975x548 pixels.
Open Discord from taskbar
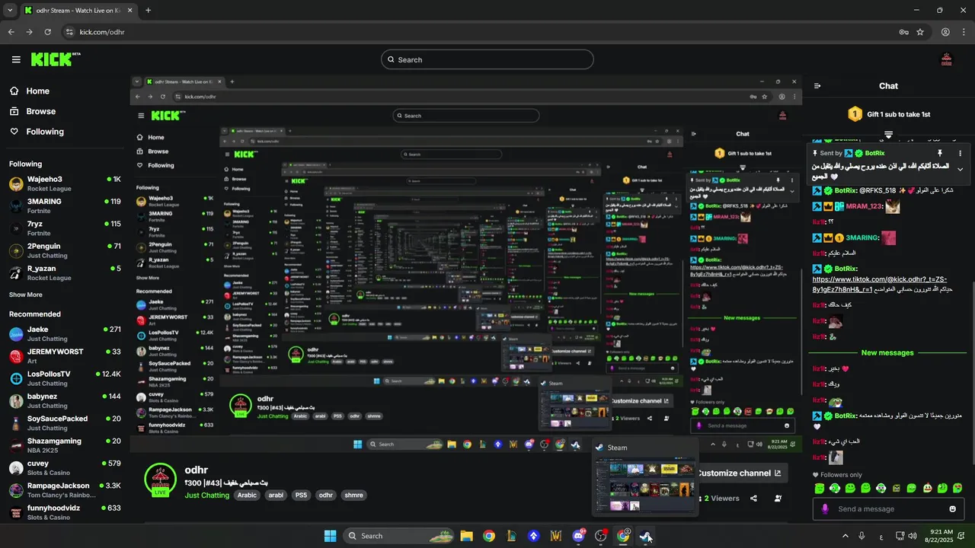pyautogui.click(x=578, y=536)
